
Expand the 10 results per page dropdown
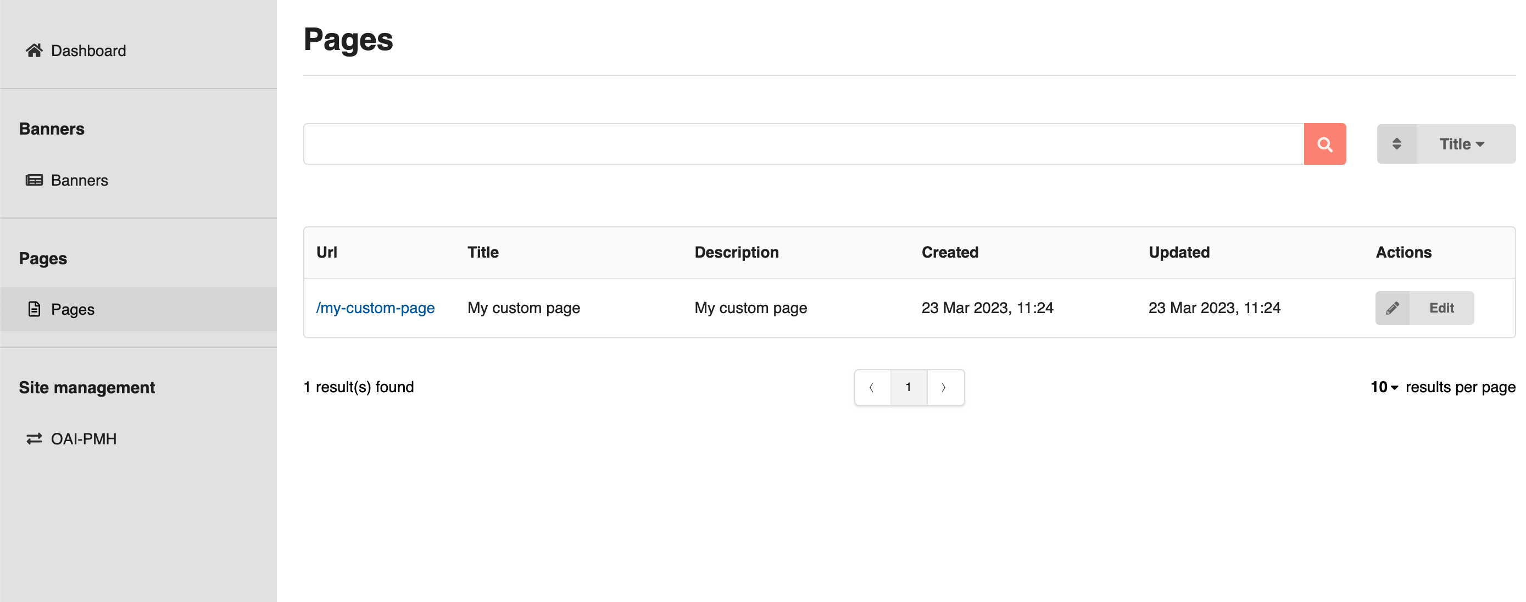click(1384, 387)
